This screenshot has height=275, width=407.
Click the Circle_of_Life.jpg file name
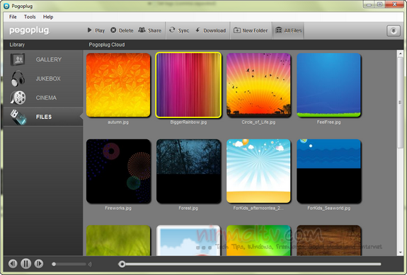coord(258,122)
